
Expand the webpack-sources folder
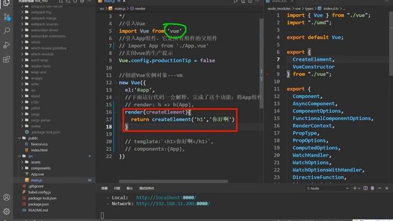click(22, 24)
